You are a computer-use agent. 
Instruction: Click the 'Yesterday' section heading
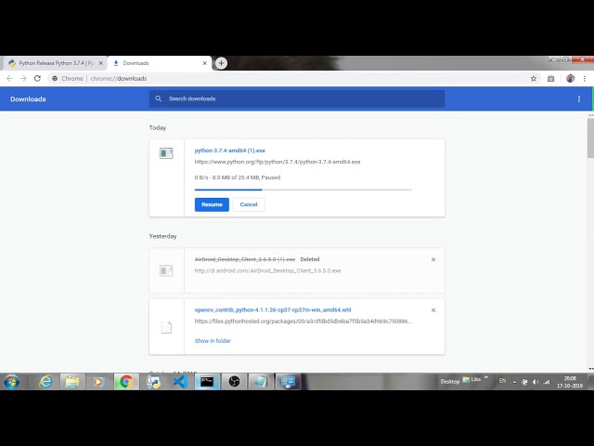tap(163, 236)
